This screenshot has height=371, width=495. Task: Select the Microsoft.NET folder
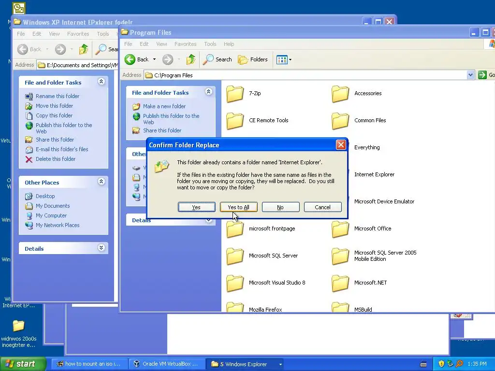(359, 283)
